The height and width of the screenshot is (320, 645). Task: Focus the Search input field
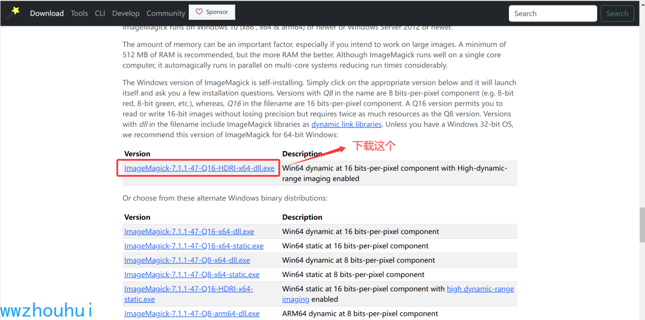(553, 14)
